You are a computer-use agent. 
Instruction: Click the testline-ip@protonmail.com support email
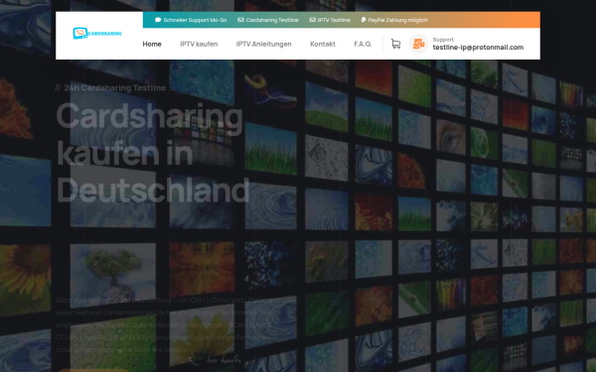click(x=478, y=48)
